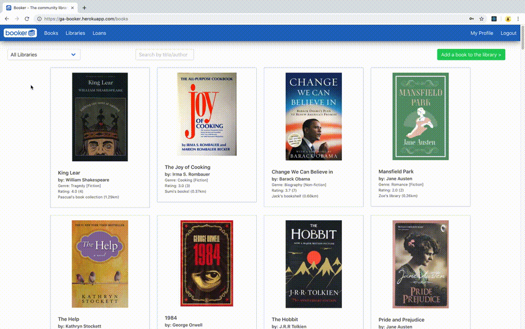Click the Booker logo in the navbar
Viewport: 525px width, 329px height.
click(20, 33)
